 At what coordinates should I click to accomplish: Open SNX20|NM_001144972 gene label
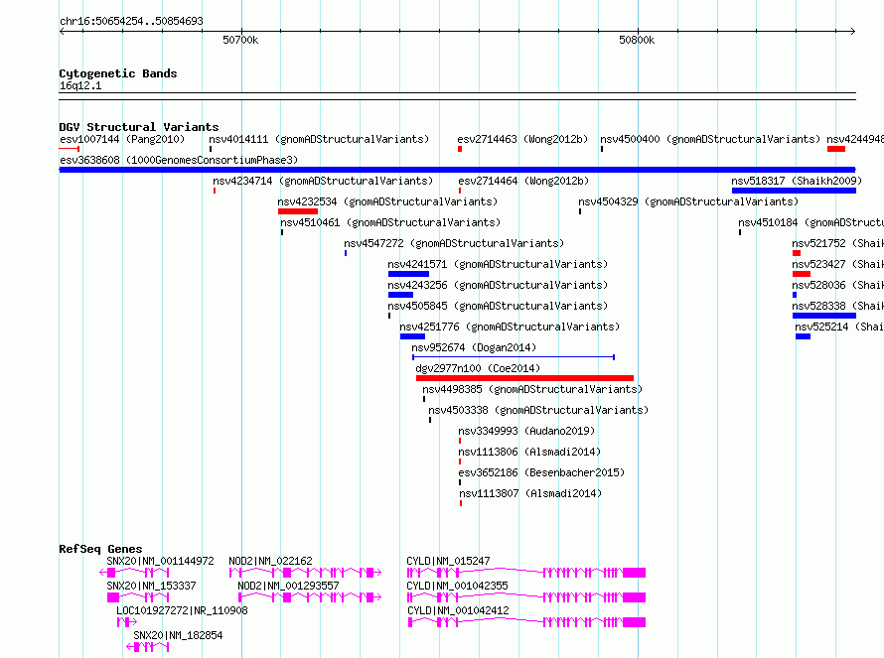point(160,561)
